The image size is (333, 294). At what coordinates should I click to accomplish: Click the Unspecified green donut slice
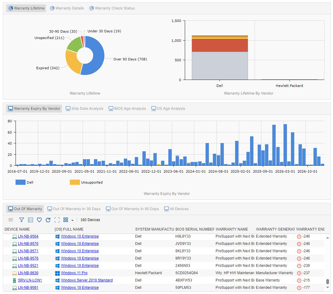75,45
